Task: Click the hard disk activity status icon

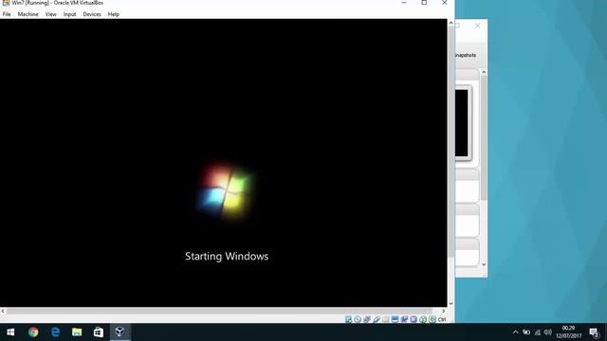Action: 348,319
